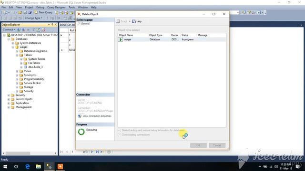
Task: Expand the Programmability node
Action: [17, 79]
